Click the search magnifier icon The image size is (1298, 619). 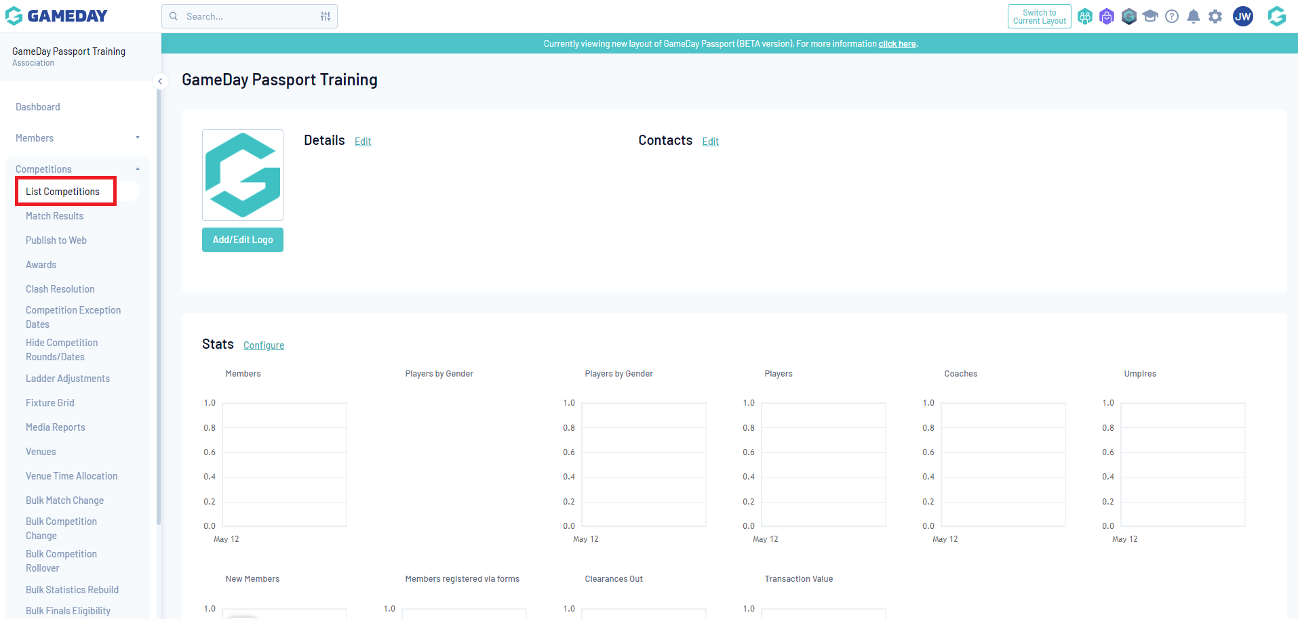(174, 16)
